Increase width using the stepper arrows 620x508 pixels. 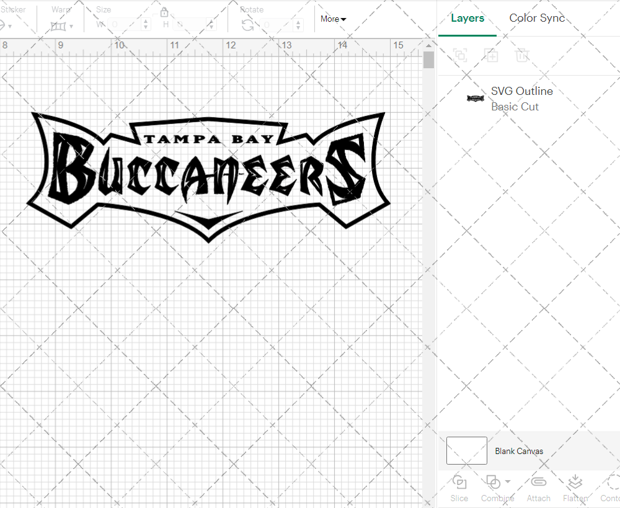[x=146, y=22]
